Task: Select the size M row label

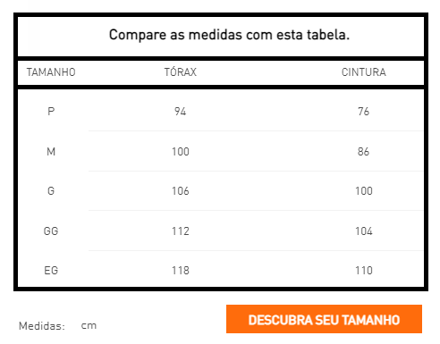Action: pyautogui.click(x=51, y=152)
